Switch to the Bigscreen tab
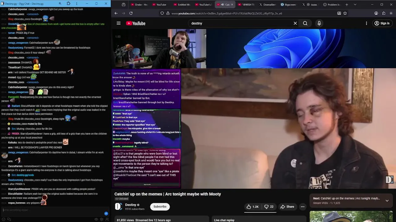Screen dimensions: 396x222 [289, 5]
